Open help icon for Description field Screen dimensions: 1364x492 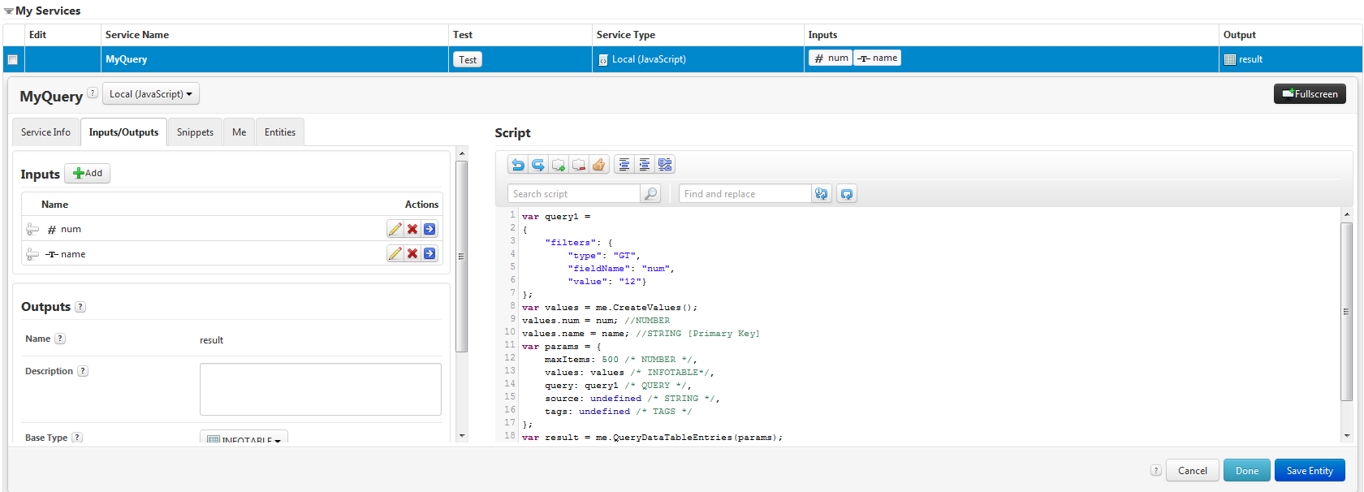pyautogui.click(x=83, y=371)
